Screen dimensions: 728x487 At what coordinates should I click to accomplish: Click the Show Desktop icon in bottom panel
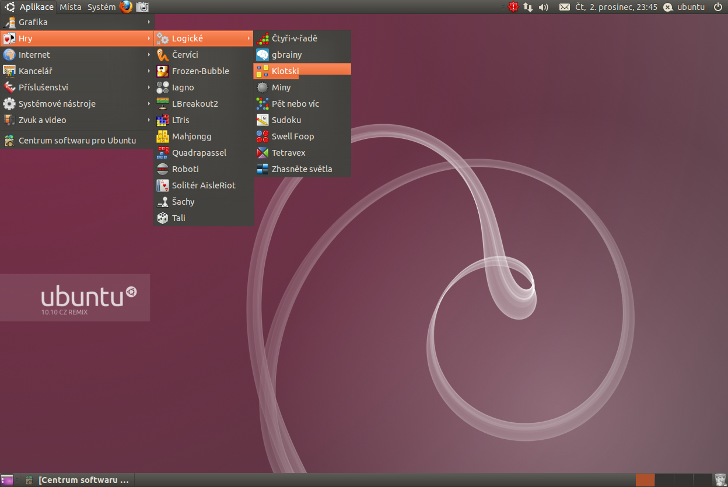pyautogui.click(x=7, y=480)
